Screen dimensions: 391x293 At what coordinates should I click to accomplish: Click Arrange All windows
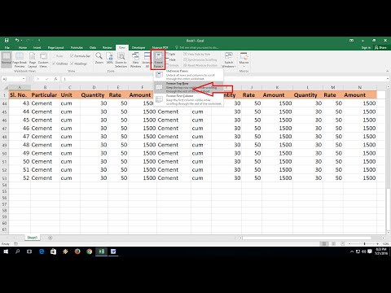147,59
